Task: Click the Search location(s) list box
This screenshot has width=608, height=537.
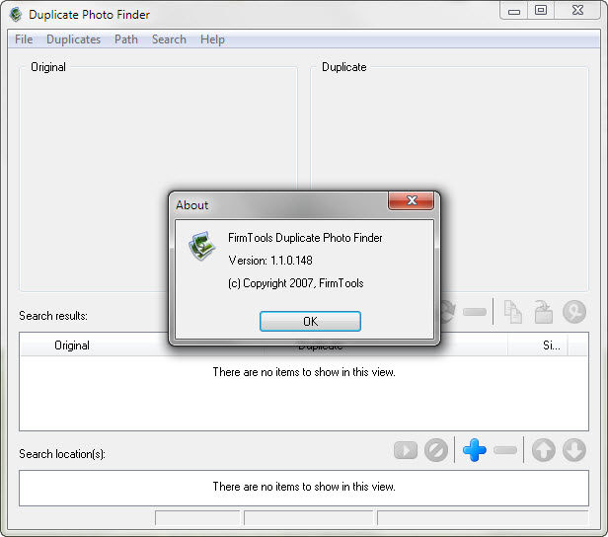Action: click(x=304, y=489)
